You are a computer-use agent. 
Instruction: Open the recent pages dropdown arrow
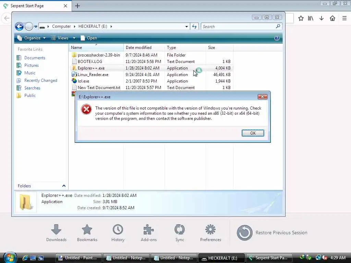tap(36, 27)
